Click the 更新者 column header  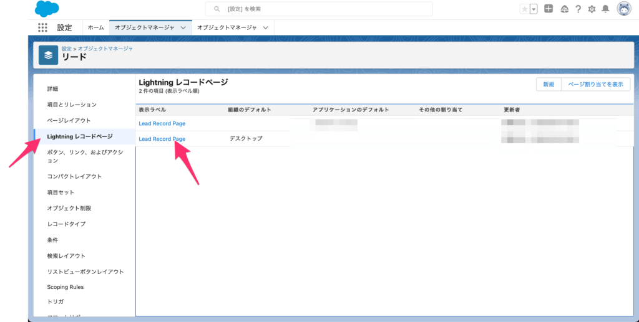(x=512, y=110)
